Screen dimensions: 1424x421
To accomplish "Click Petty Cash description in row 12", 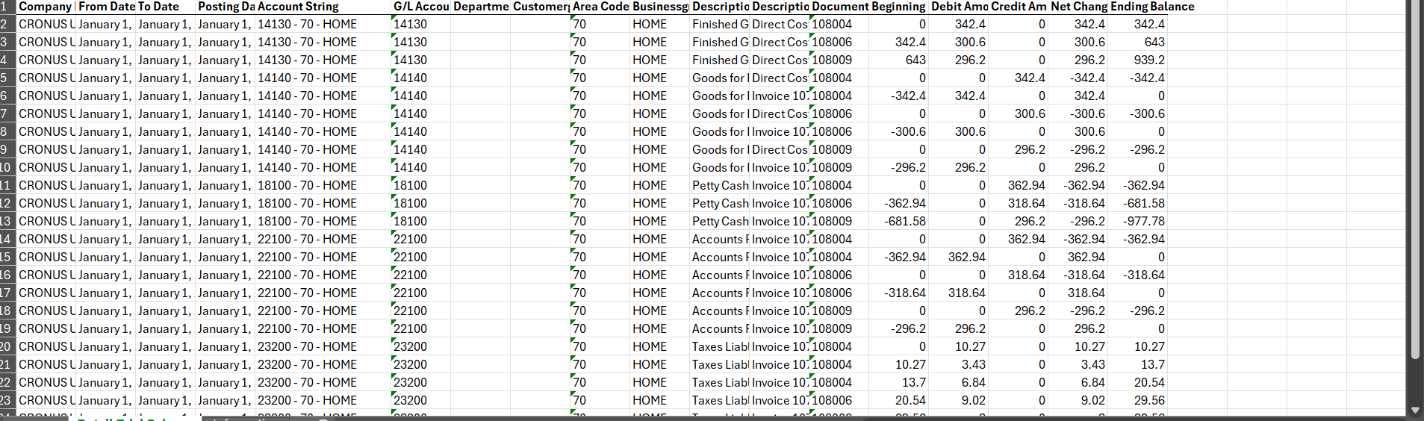I will click(x=720, y=203).
